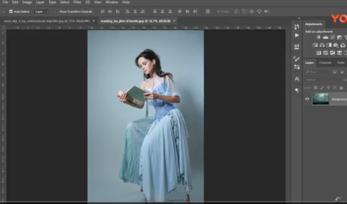Screen dimensions: 347x204
Task: Click Distribute bottom edges icon
Action: tap(170, 12)
